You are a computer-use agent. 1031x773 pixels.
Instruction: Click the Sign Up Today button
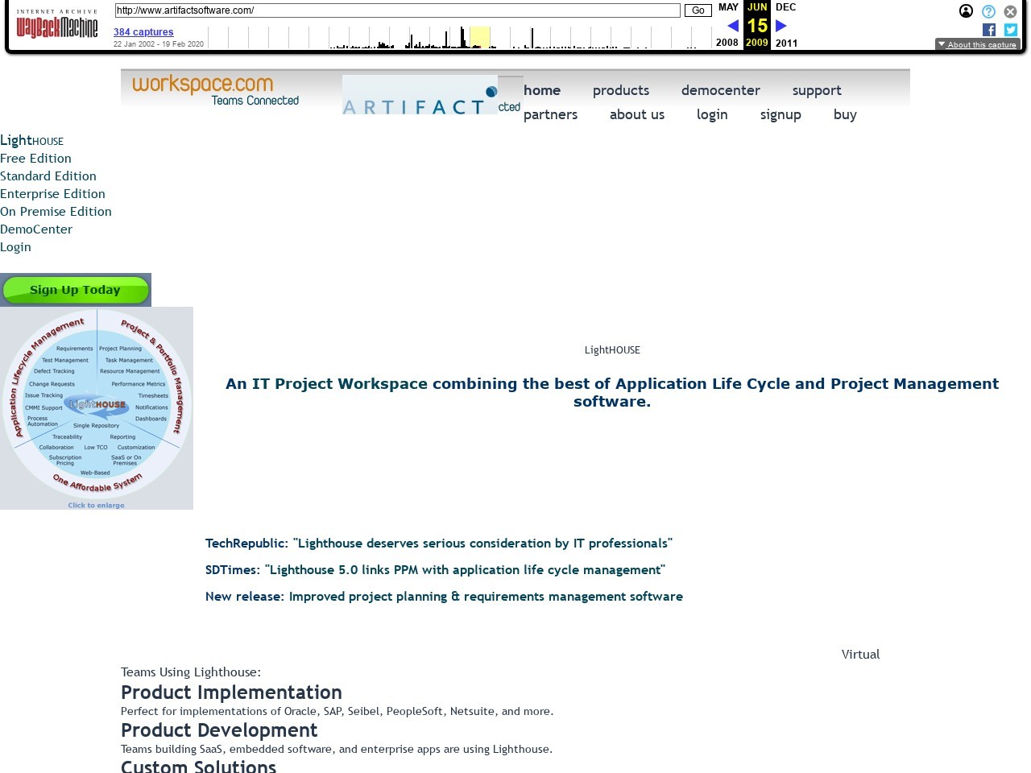click(75, 290)
